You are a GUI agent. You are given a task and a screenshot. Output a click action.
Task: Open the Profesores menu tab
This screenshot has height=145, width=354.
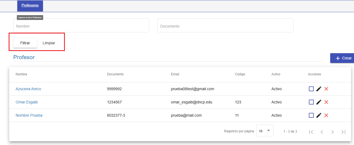click(x=30, y=5)
